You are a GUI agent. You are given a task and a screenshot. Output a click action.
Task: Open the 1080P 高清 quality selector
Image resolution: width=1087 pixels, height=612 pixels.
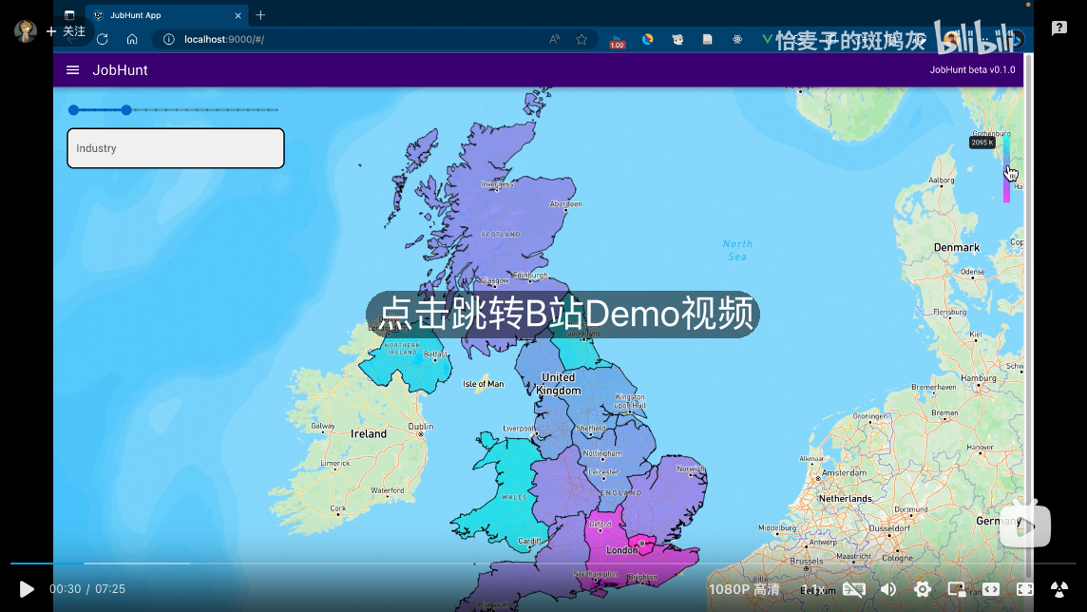tap(744, 589)
